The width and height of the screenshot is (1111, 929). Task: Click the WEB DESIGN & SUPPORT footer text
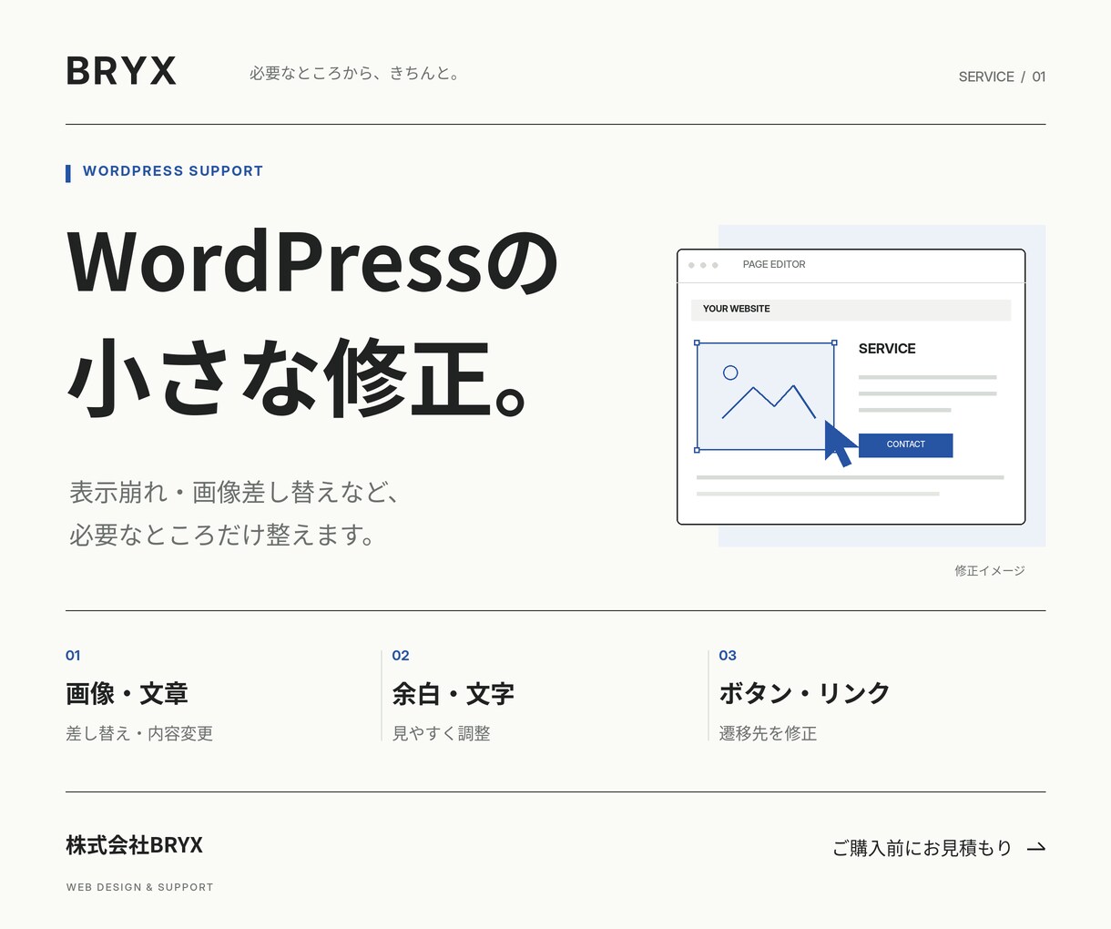(x=139, y=887)
